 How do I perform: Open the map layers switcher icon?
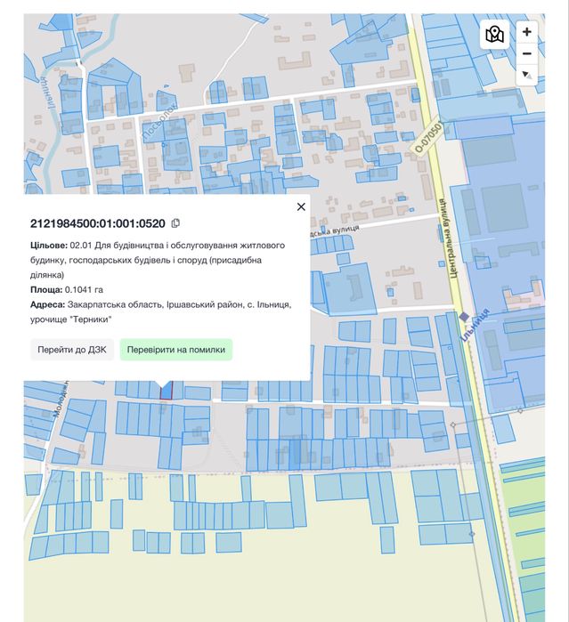tap(494, 34)
